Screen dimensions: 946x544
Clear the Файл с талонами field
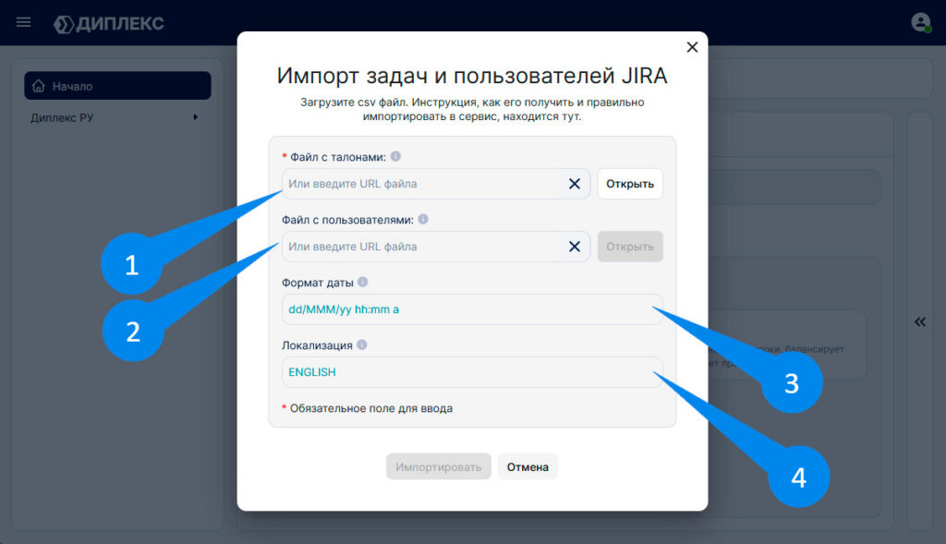pos(575,184)
